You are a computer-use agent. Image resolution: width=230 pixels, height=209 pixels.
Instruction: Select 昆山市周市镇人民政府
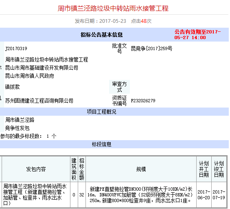tap(29, 76)
